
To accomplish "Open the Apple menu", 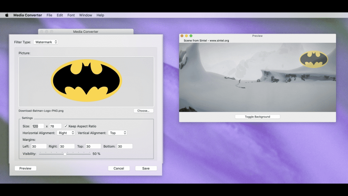I will pyautogui.click(x=7, y=15).
